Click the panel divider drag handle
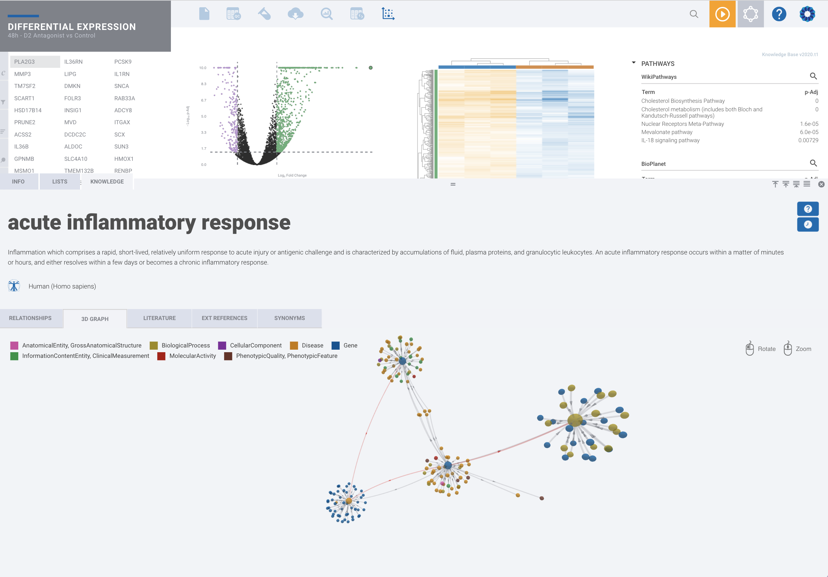Image resolution: width=828 pixels, height=577 pixels. (x=453, y=184)
